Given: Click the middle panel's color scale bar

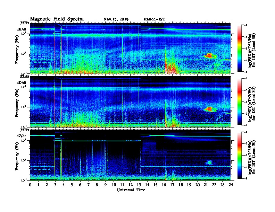Looking at the screenshot, I should (240, 101).
